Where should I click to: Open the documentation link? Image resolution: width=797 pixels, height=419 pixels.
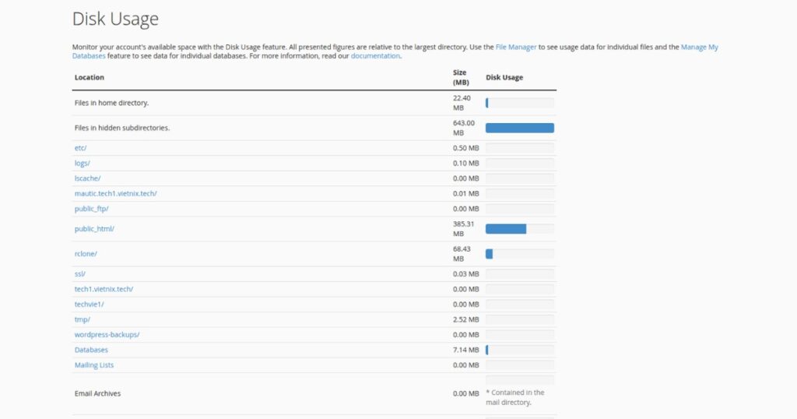pos(375,56)
